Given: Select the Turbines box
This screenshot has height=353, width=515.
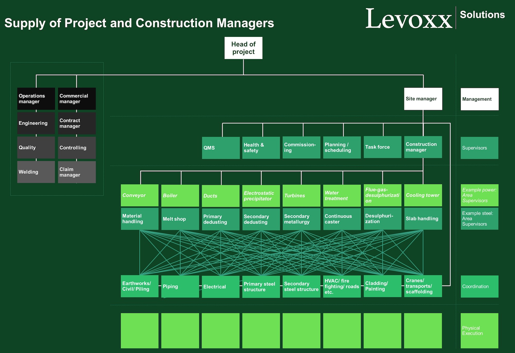Looking at the screenshot, I should [301, 195].
